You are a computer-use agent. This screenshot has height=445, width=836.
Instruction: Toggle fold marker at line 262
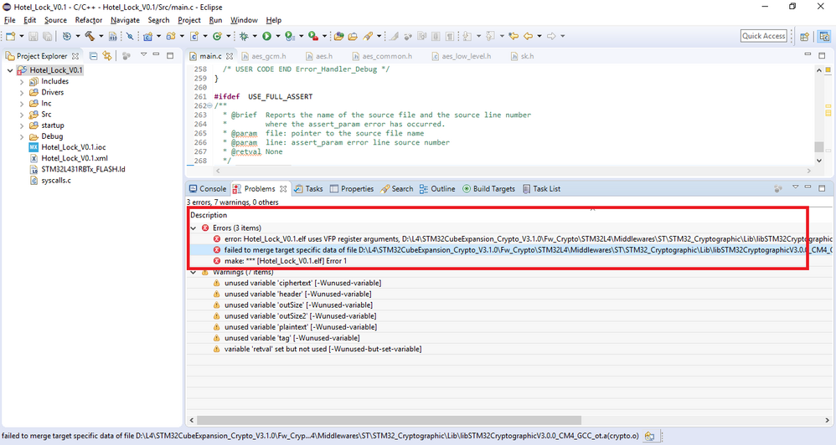pyautogui.click(x=209, y=105)
